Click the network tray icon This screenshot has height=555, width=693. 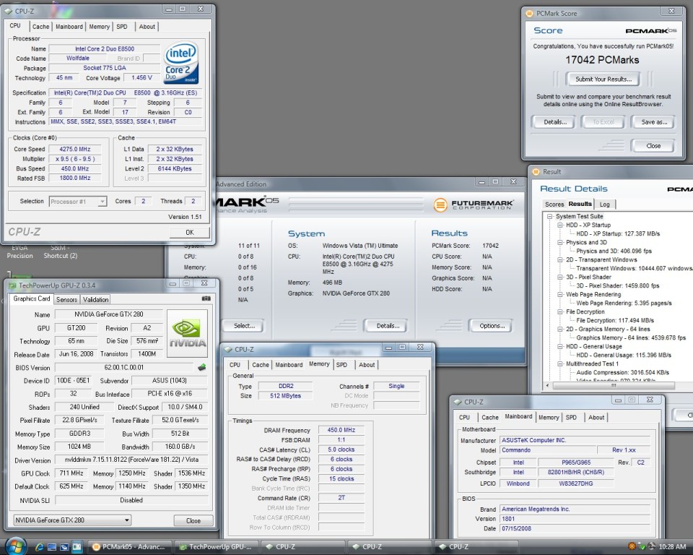(x=642, y=546)
